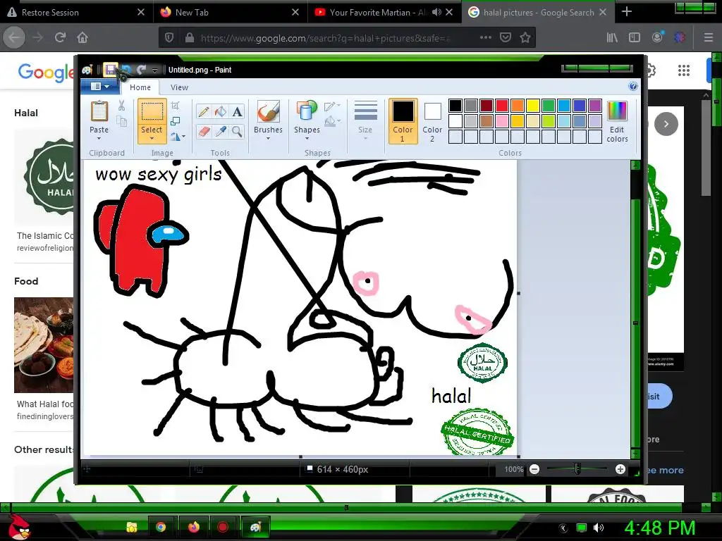The image size is (722, 541).
Task: Expand the Brushes dropdown
Action: (x=268, y=138)
